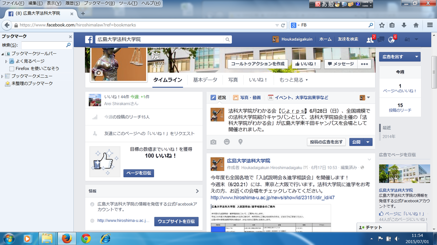Click the Facebook logo in the blue bar
This screenshot has height=245, width=437.
coord(89,39)
